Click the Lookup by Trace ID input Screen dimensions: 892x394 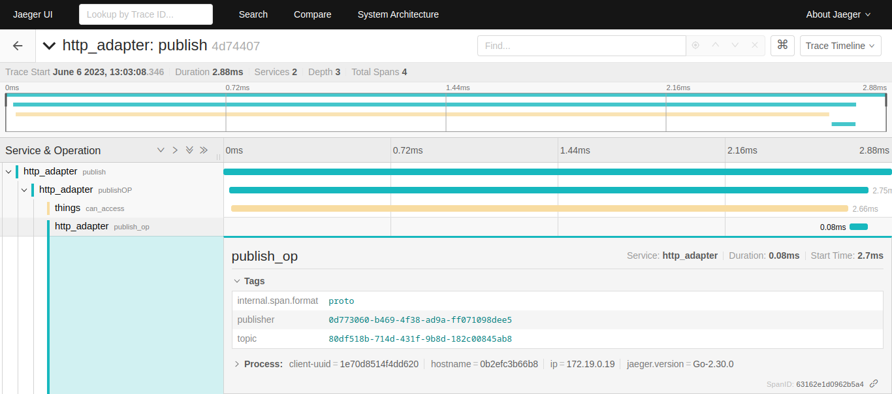point(145,14)
